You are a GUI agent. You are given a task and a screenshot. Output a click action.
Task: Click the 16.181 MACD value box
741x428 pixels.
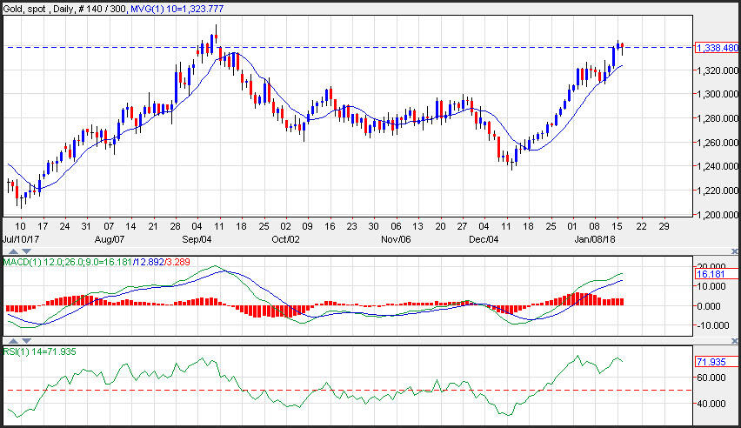point(712,274)
